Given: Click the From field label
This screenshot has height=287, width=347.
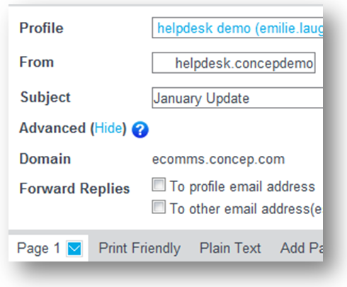Looking at the screenshot, I should click(x=37, y=62).
